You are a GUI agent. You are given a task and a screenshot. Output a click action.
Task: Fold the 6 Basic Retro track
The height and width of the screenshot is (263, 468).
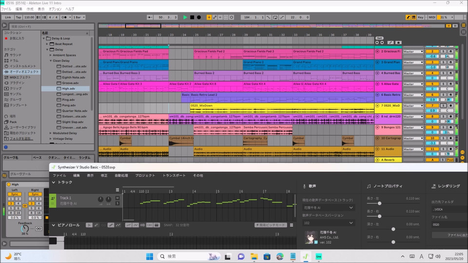coord(377,95)
